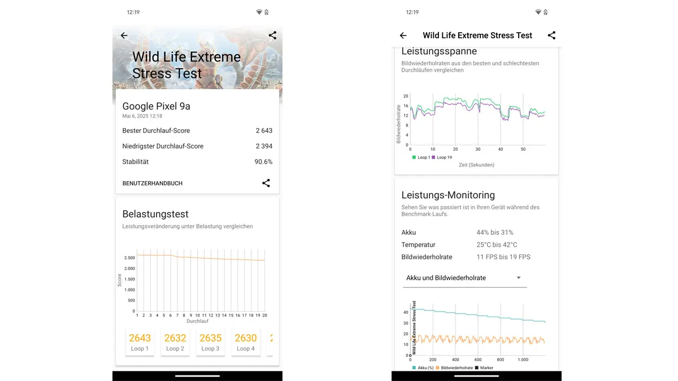Tap battery status icon on right phone
Image resolution: width=678 pixels, height=381 pixels.
click(546, 12)
